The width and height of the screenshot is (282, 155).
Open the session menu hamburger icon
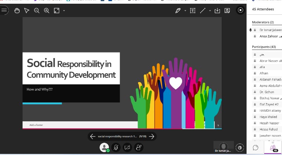(4, 10)
